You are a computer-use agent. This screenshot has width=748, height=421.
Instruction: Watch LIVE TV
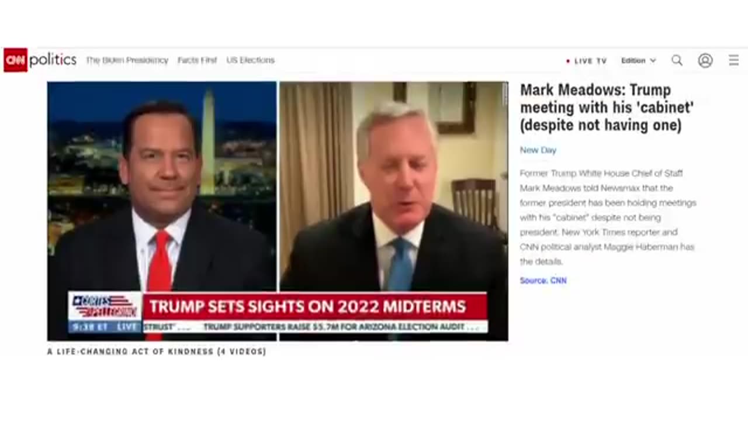click(x=590, y=61)
